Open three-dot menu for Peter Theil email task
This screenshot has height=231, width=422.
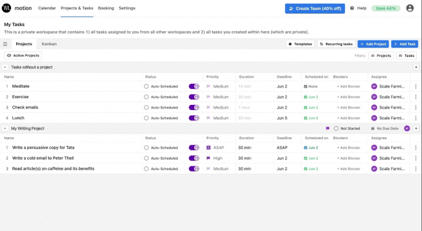[x=416, y=158]
